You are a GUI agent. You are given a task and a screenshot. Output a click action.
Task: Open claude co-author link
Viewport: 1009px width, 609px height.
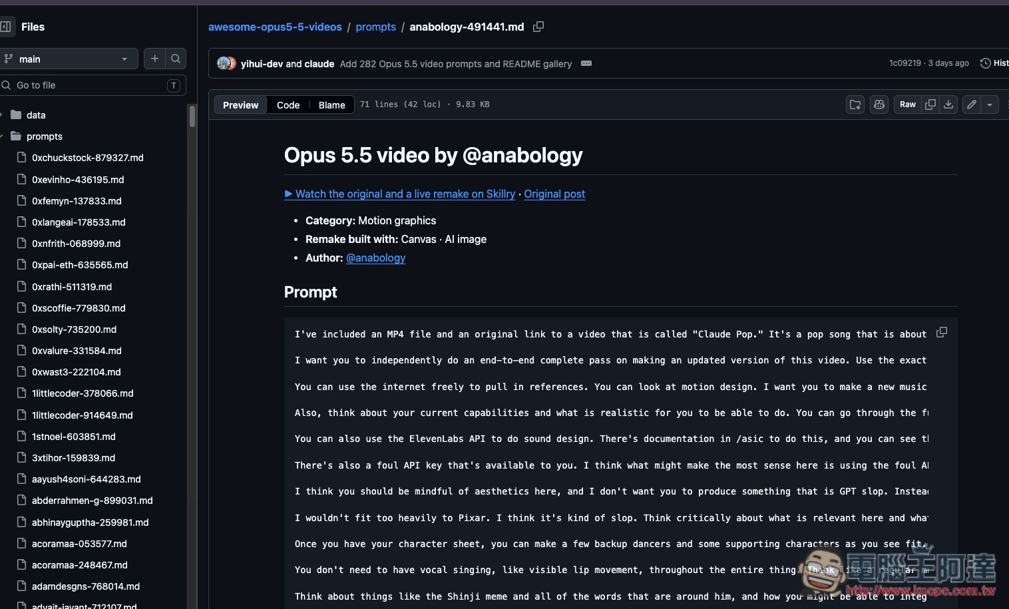(x=319, y=64)
